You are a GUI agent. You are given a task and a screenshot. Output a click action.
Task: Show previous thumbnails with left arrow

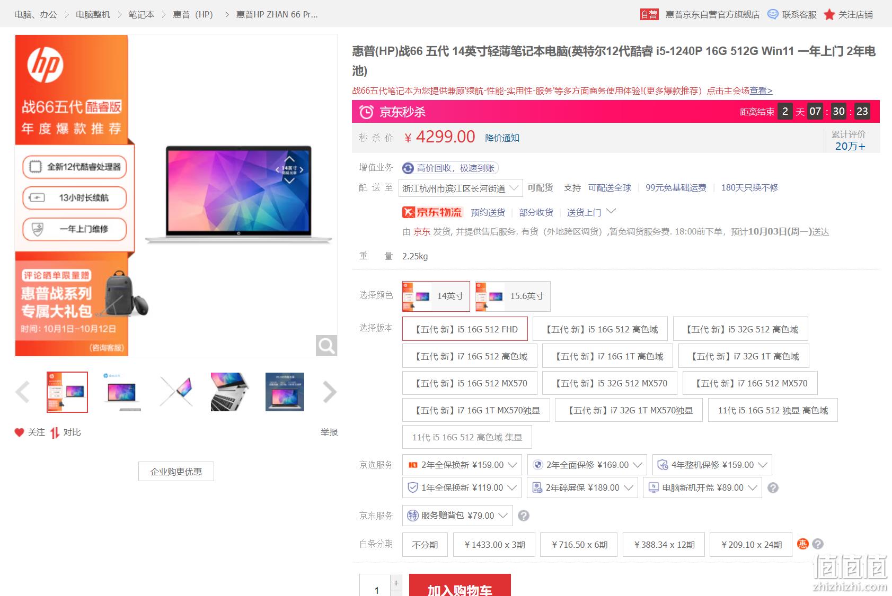point(22,392)
